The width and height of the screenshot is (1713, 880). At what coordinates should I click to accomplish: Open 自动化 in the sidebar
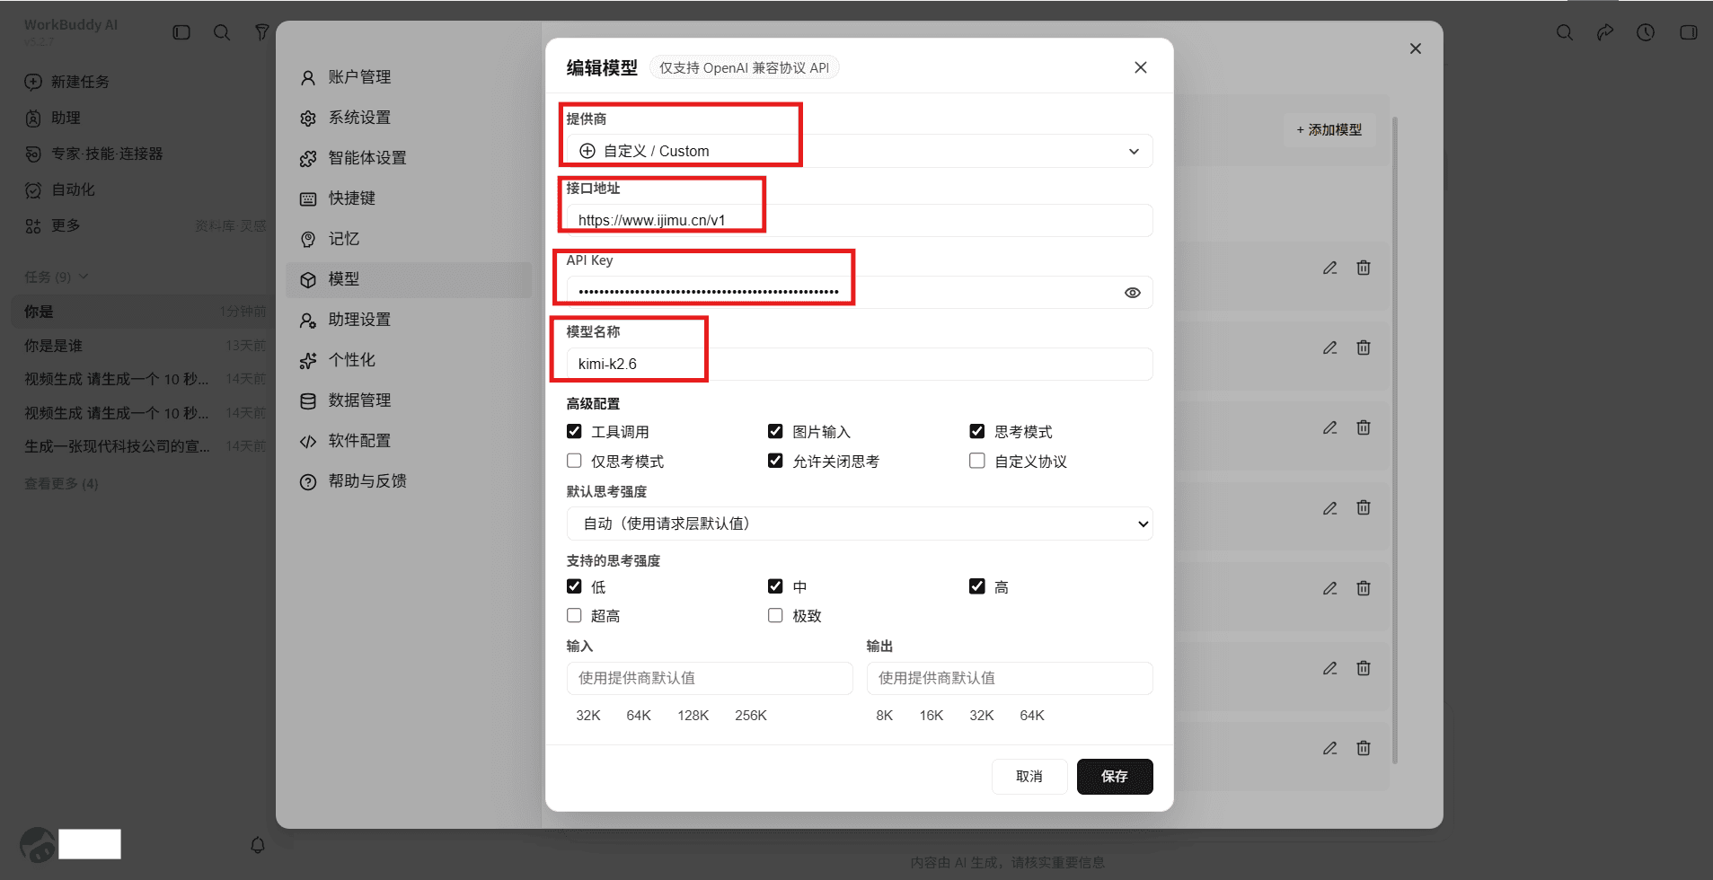point(60,189)
